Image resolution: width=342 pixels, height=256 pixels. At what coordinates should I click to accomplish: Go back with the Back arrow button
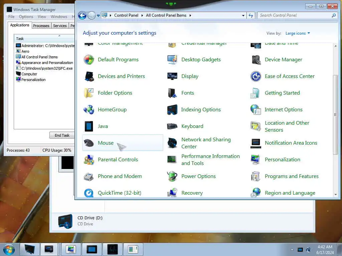(x=82, y=15)
